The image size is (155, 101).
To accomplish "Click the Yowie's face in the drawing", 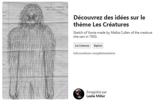I will (x=31, y=17).
